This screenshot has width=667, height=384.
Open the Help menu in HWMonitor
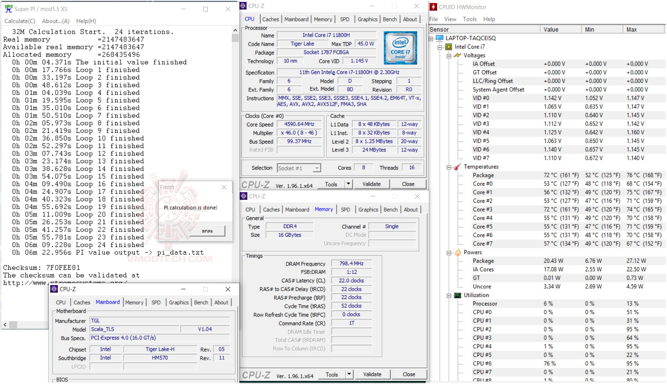point(489,19)
